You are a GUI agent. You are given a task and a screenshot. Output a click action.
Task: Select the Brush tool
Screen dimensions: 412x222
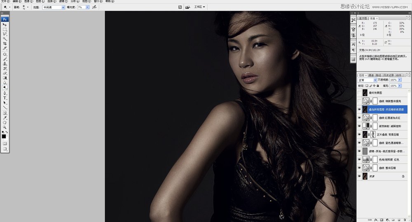(x=5, y=59)
